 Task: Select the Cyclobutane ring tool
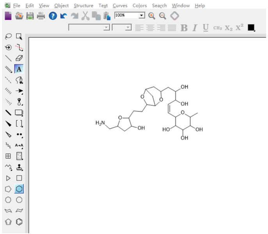19,178
